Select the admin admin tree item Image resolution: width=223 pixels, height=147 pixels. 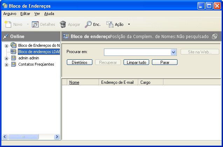[x=29, y=58]
